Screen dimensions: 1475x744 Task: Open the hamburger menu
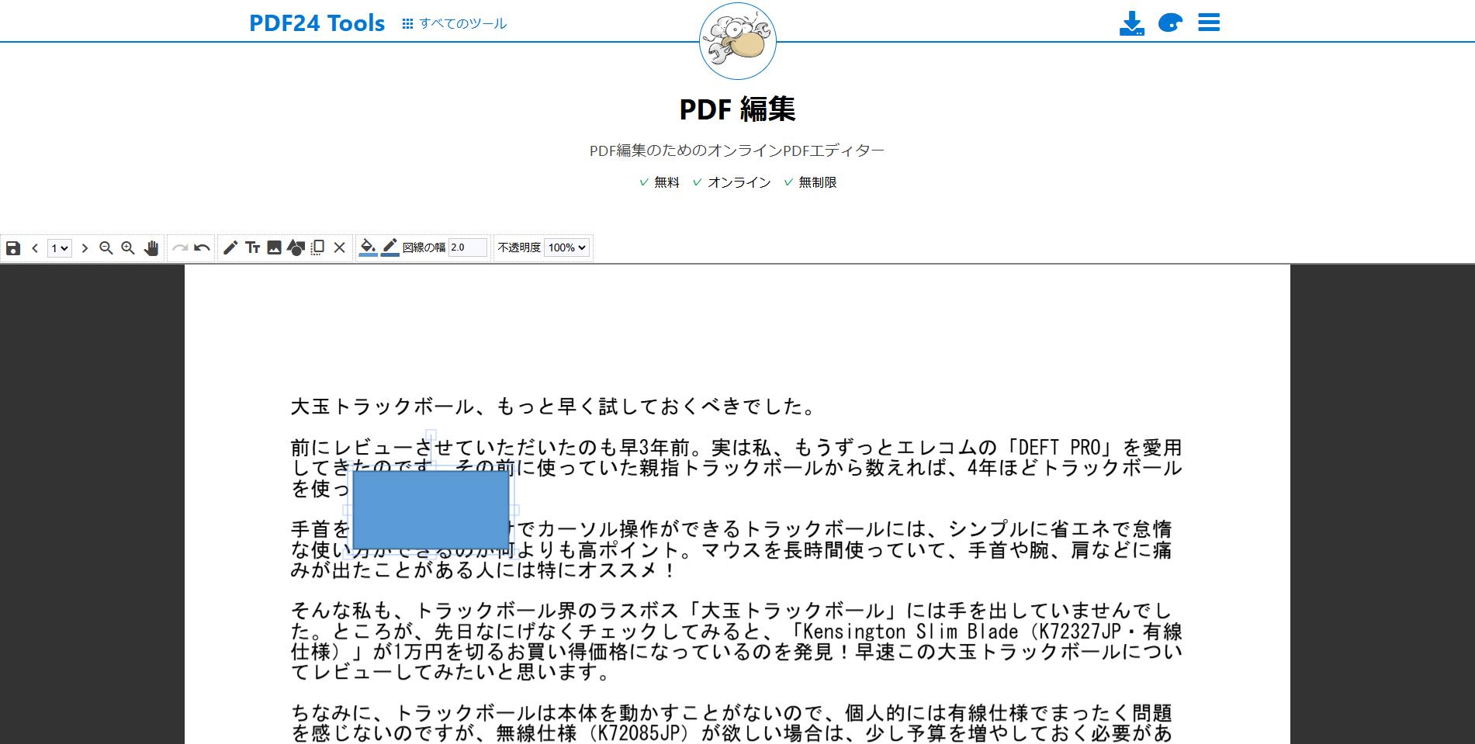point(1209,22)
